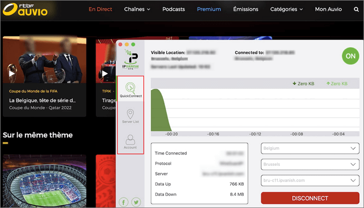
Task: Open Podcasts in Auvio navigation
Action: pos(173,9)
